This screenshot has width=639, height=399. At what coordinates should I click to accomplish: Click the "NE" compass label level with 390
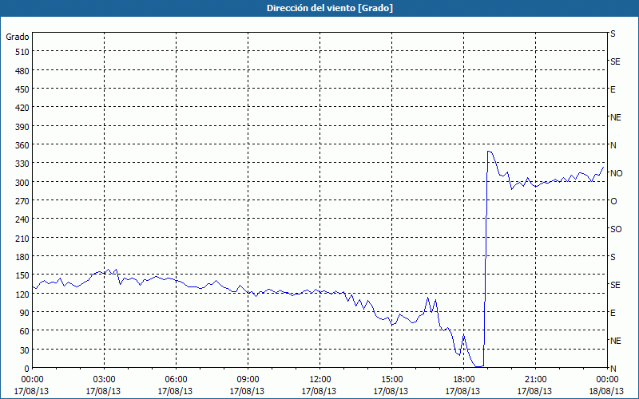tap(616, 117)
